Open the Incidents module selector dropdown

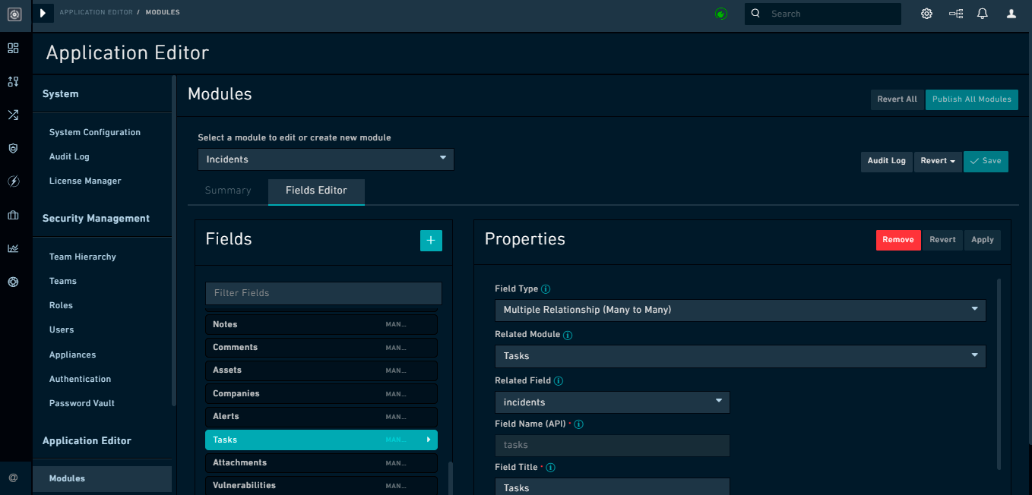pos(325,159)
